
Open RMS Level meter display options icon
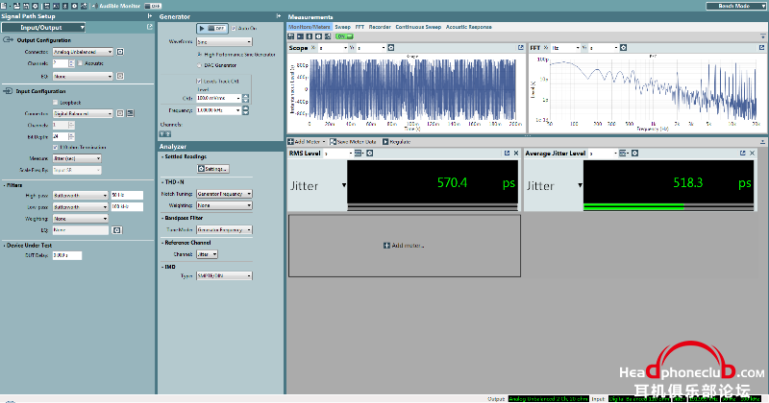coord(359,154)
